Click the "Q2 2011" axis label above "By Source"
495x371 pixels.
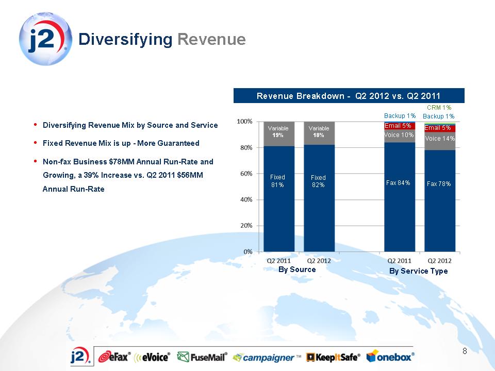coord(278,261)
